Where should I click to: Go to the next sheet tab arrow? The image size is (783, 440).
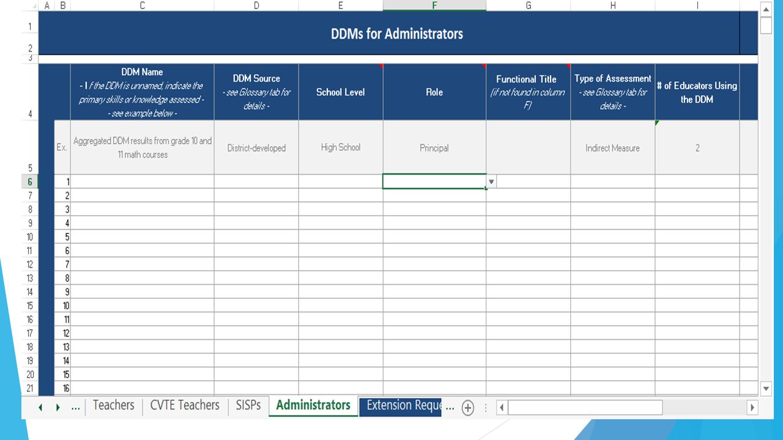pos(58,408)
